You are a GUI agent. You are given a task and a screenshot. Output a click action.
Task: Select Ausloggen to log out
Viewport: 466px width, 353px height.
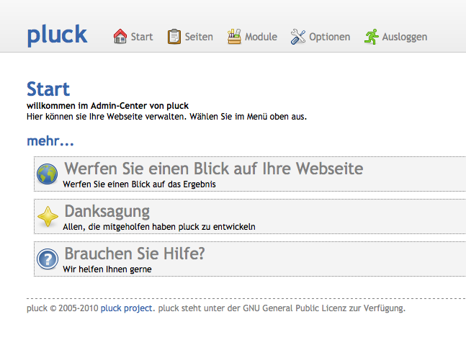[405, 37]
